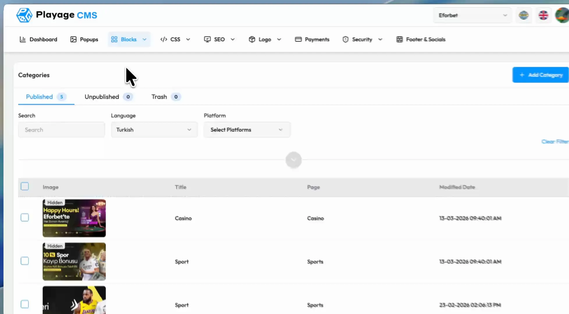Click the Trash count badge 0

coord(176,97)
